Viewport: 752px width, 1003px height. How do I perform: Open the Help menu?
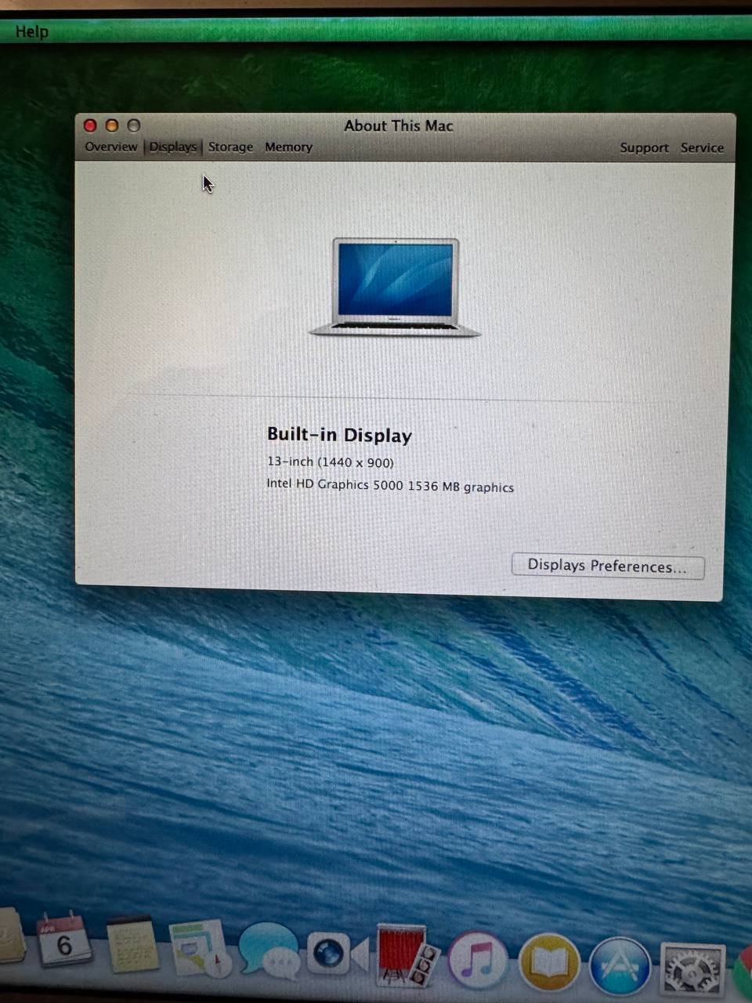[x=32, y=32]
